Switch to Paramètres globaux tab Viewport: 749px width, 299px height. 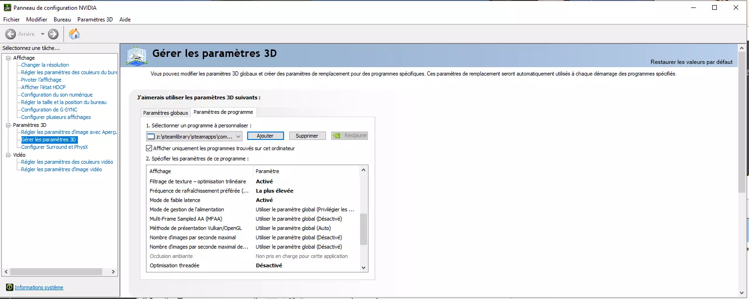166,113
